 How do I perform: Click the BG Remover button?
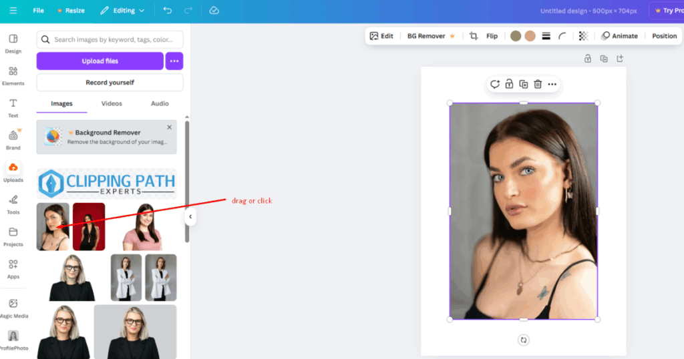(431, 36)
